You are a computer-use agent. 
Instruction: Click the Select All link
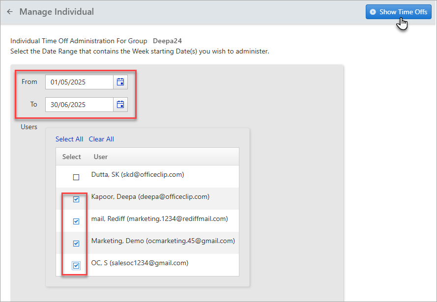point(69,139)
